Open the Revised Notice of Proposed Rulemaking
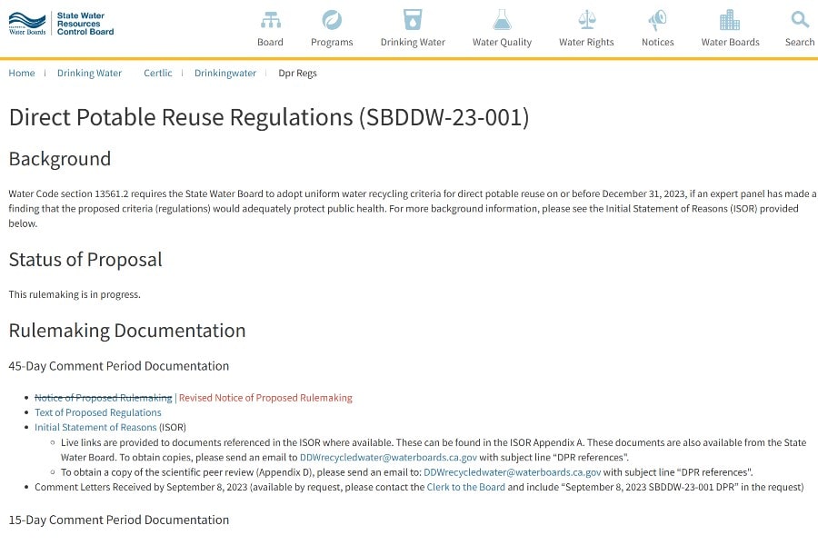The image size is (818, 545). (265, 398)
